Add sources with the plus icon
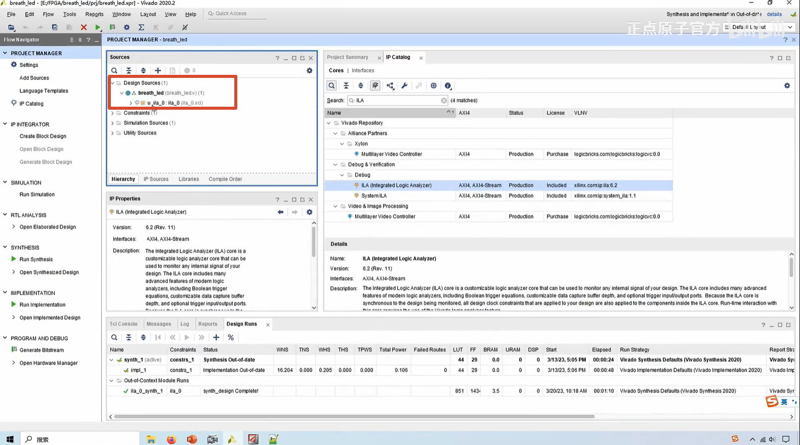Image resolution: width=800 pixels, height=445 pixels. [158, 71]
